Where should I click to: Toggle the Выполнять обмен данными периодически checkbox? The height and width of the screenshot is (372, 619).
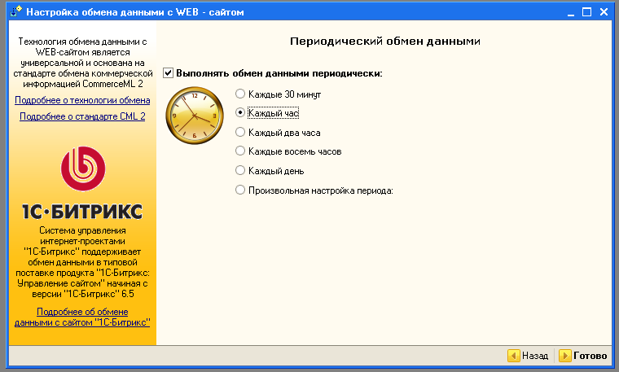click(169, 73)
